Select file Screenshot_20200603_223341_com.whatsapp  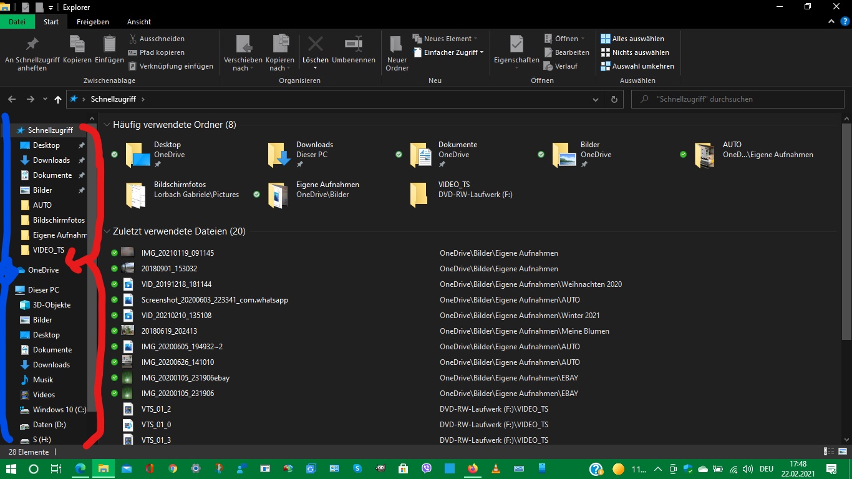pyautogui.click(x=215, y=300)
